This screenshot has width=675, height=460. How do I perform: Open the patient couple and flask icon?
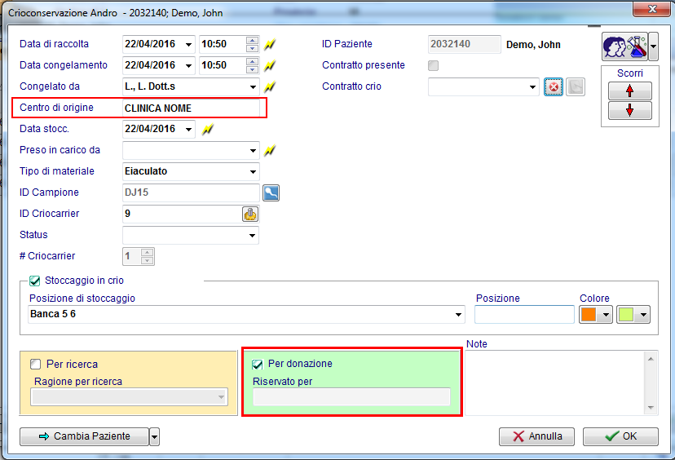point(624,46)
